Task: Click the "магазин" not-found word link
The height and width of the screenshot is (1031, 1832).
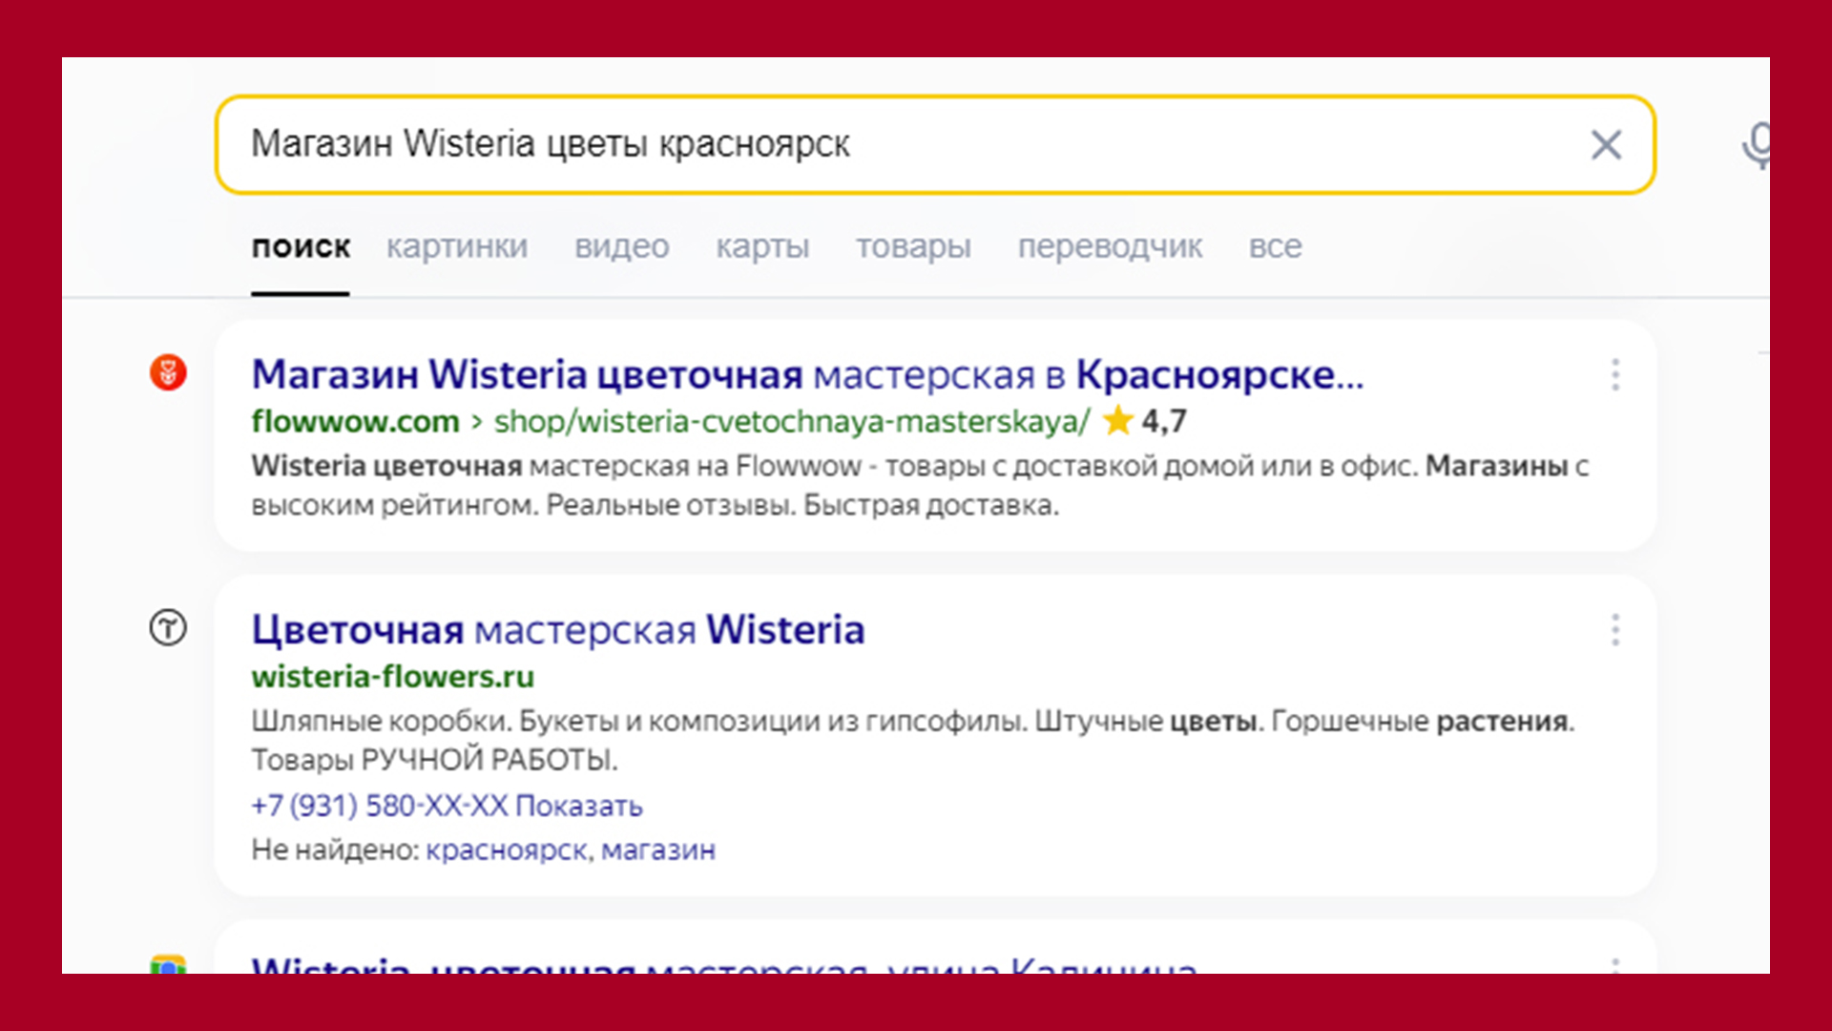Action: point(658,850)
